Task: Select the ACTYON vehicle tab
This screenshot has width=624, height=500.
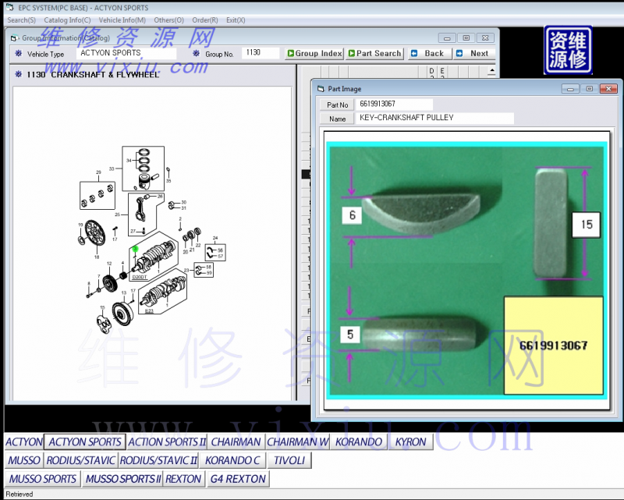Action: [x=24, y=441]
